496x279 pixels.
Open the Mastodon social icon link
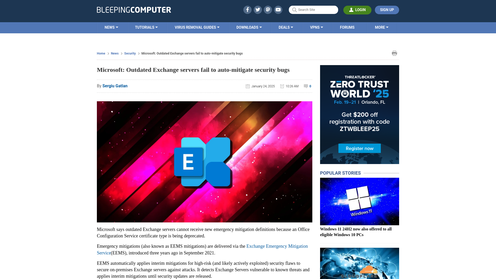point(268,10)
